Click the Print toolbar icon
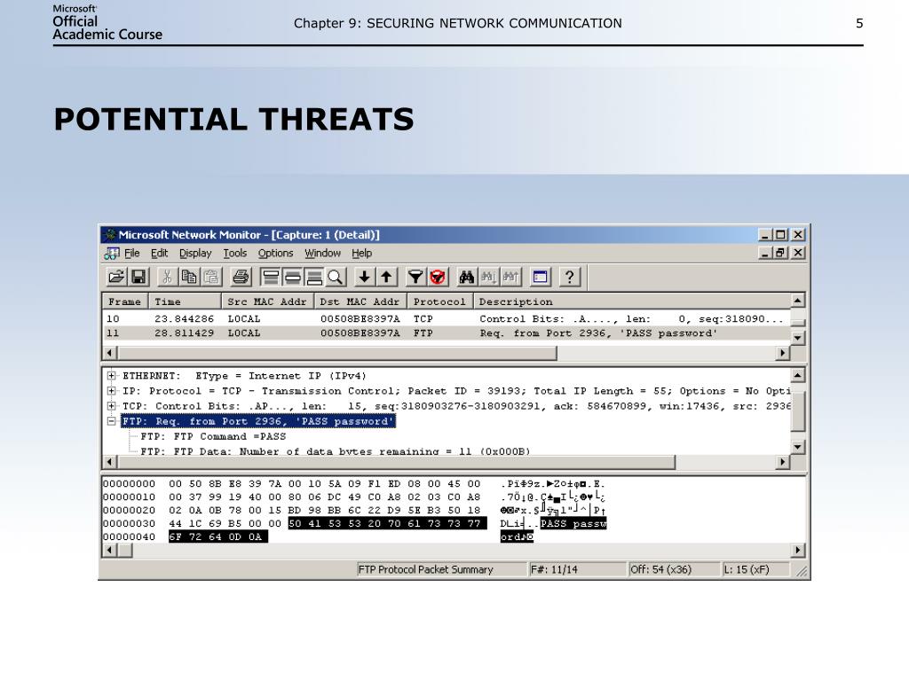This screenshot has width=909, height=681. click(240, 278)
